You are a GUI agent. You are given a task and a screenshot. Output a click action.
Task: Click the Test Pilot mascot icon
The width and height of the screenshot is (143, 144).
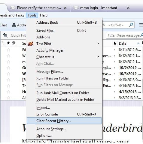(31, 44)
